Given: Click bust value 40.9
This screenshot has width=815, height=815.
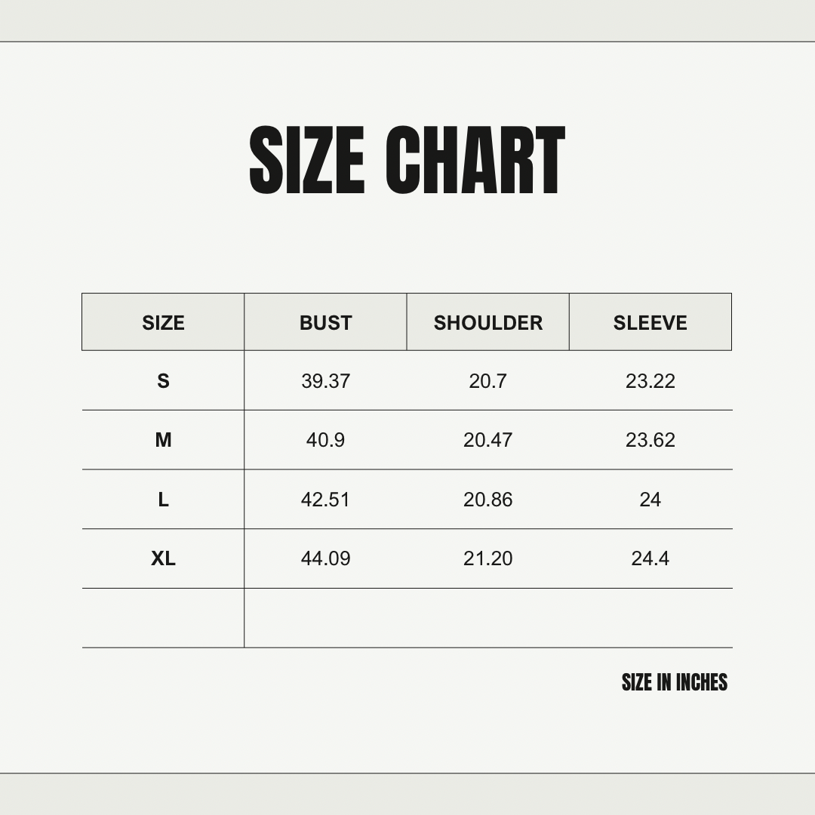Looking at the screenshot, I should [x=325, y=440].
